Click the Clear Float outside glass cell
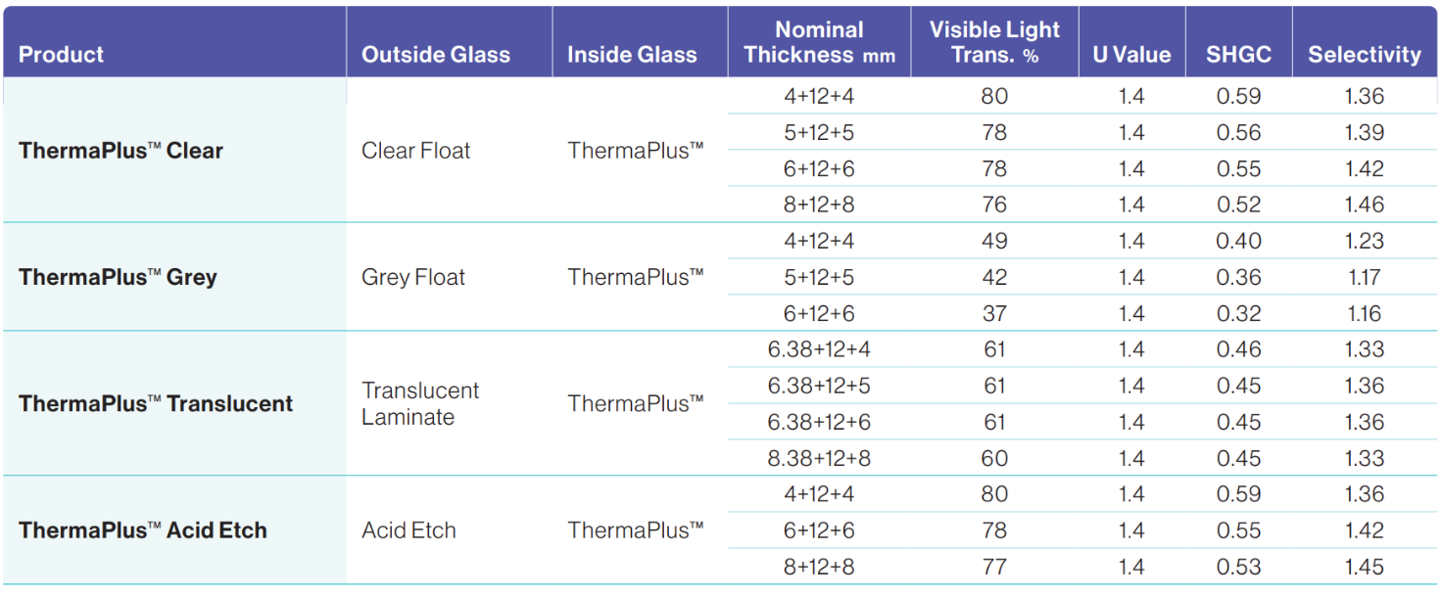1442x598 pixels. click(415, 151)
